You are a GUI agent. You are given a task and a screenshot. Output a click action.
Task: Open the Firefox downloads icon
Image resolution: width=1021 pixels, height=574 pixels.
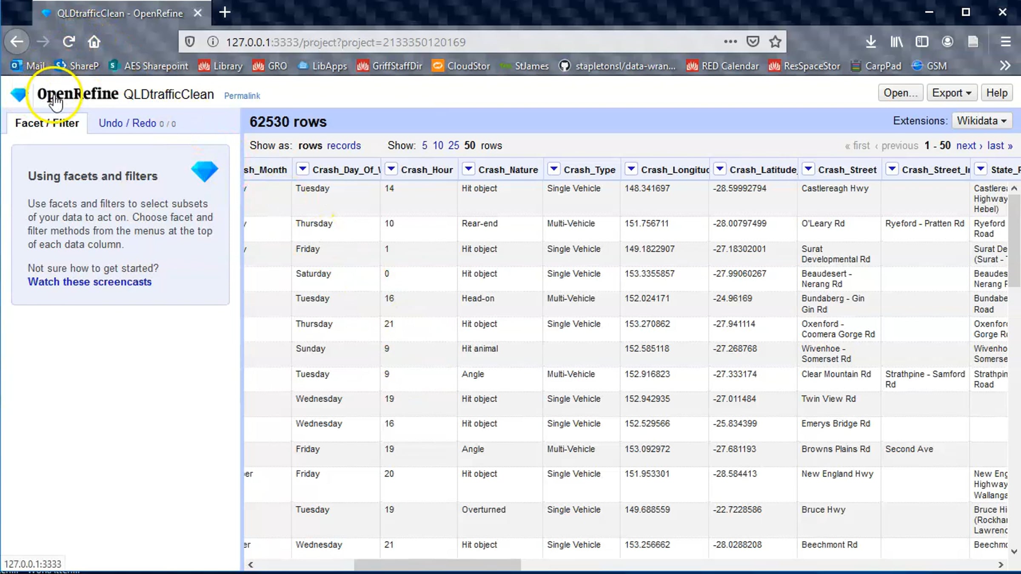(871, 42)
